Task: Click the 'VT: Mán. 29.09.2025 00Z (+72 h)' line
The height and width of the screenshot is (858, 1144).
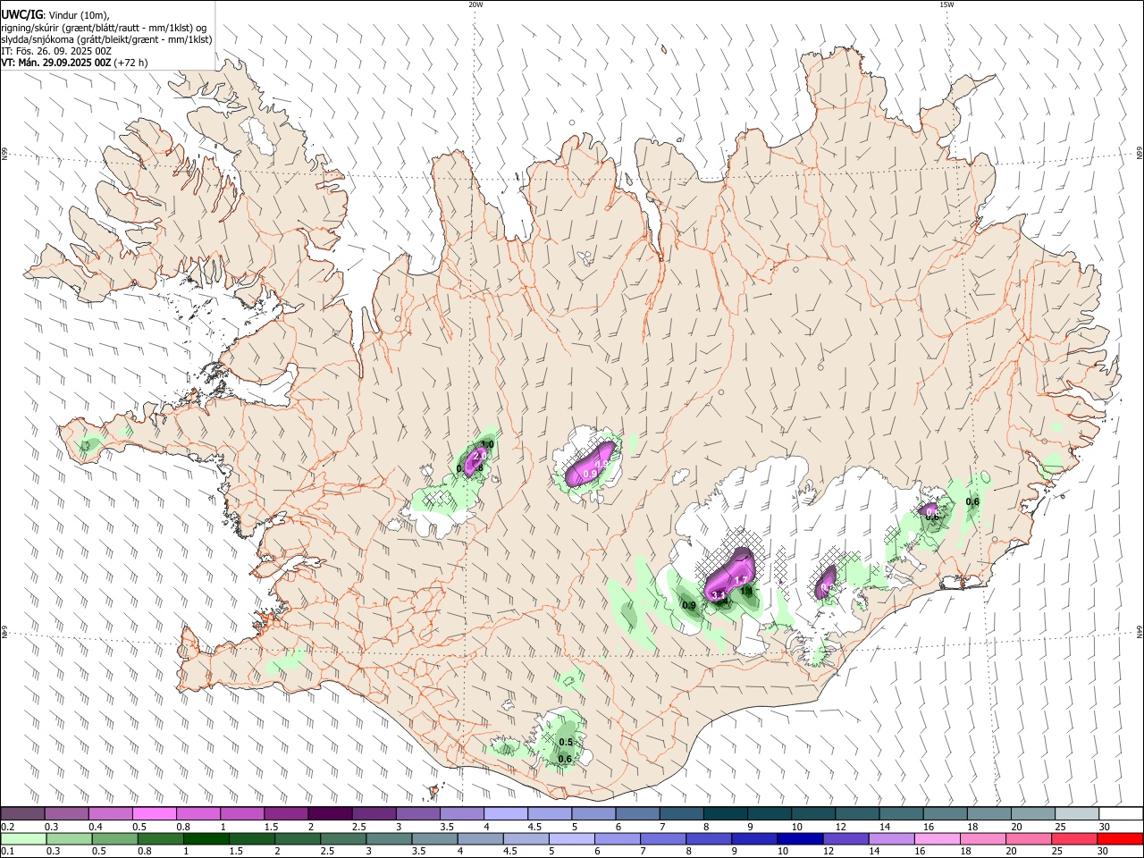Action: (74, 63)
